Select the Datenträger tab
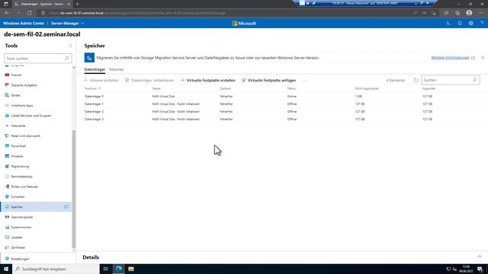Viewport: 488px width, 274px height. (95, 69)
